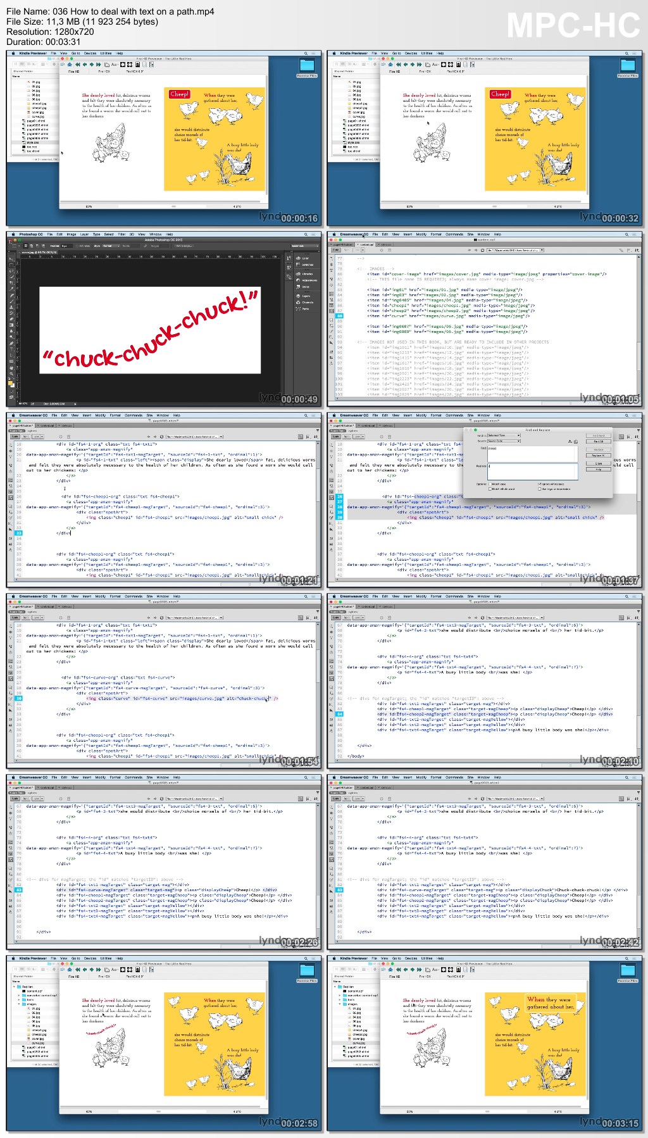The image size is (648, 1138).
Task: Open Filter menu in Photoshop menu bar
Action: (121, 234)
